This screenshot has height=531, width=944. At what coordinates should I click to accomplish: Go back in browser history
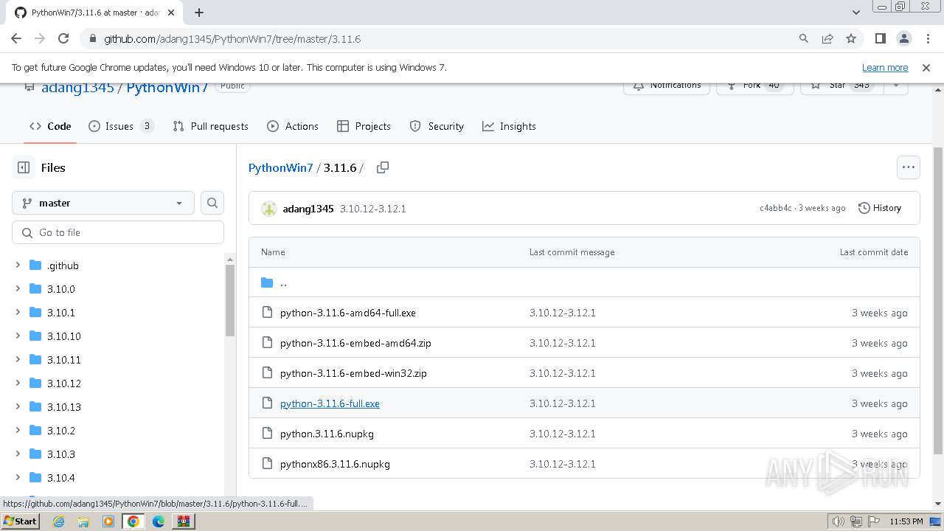pos(16,38)
